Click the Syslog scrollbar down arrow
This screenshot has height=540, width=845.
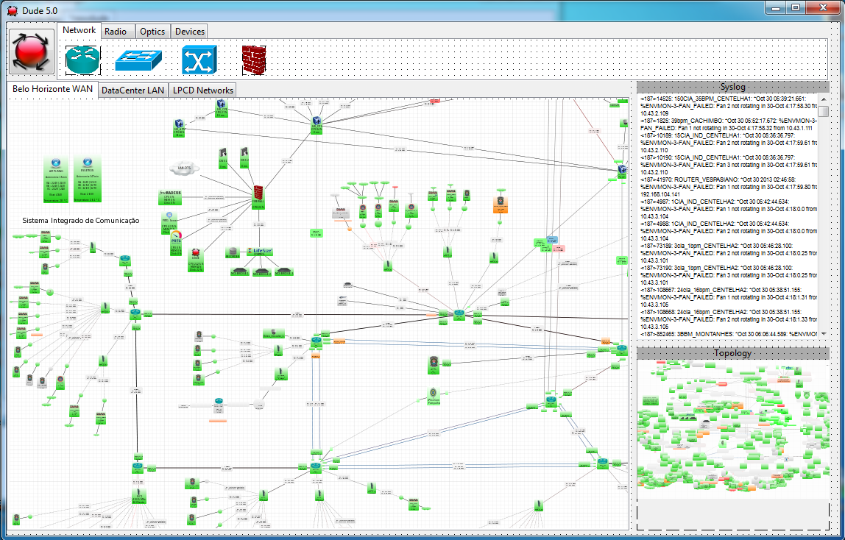coord(823,333)
